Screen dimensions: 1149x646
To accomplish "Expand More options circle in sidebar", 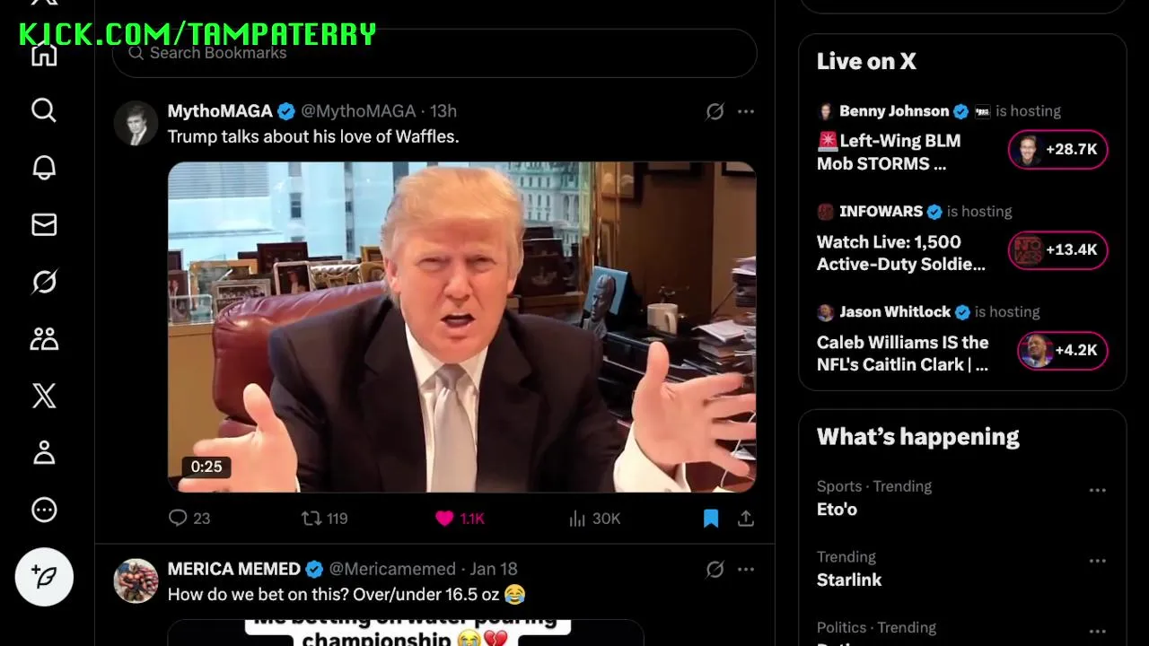I will pyautogui.click(x=44, y=511).
